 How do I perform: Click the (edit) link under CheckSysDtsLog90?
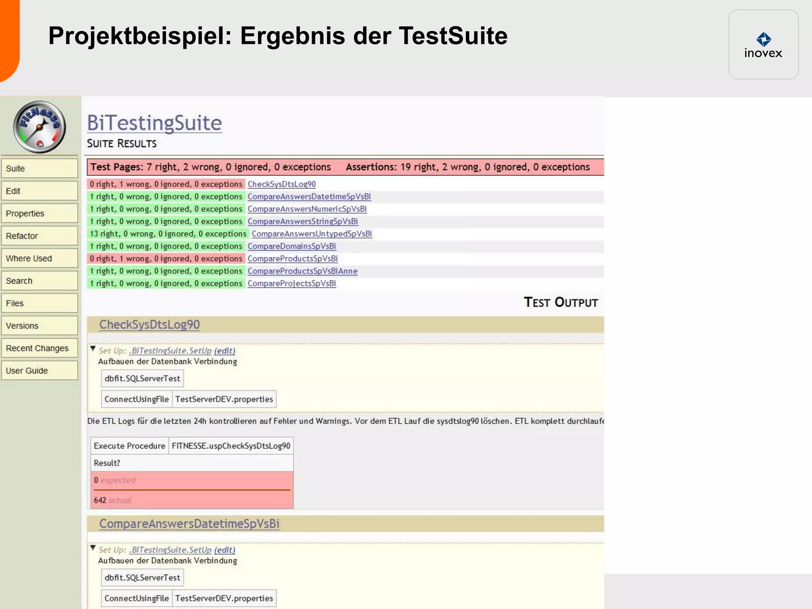[225, 350]
